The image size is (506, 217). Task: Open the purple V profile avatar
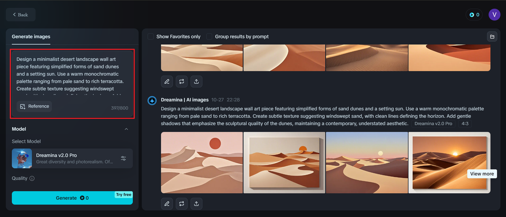[495, 15]
